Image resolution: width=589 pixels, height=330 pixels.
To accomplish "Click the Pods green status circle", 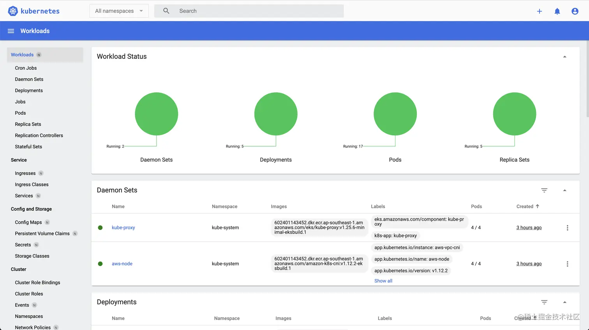I will click(x=395, y=114).
